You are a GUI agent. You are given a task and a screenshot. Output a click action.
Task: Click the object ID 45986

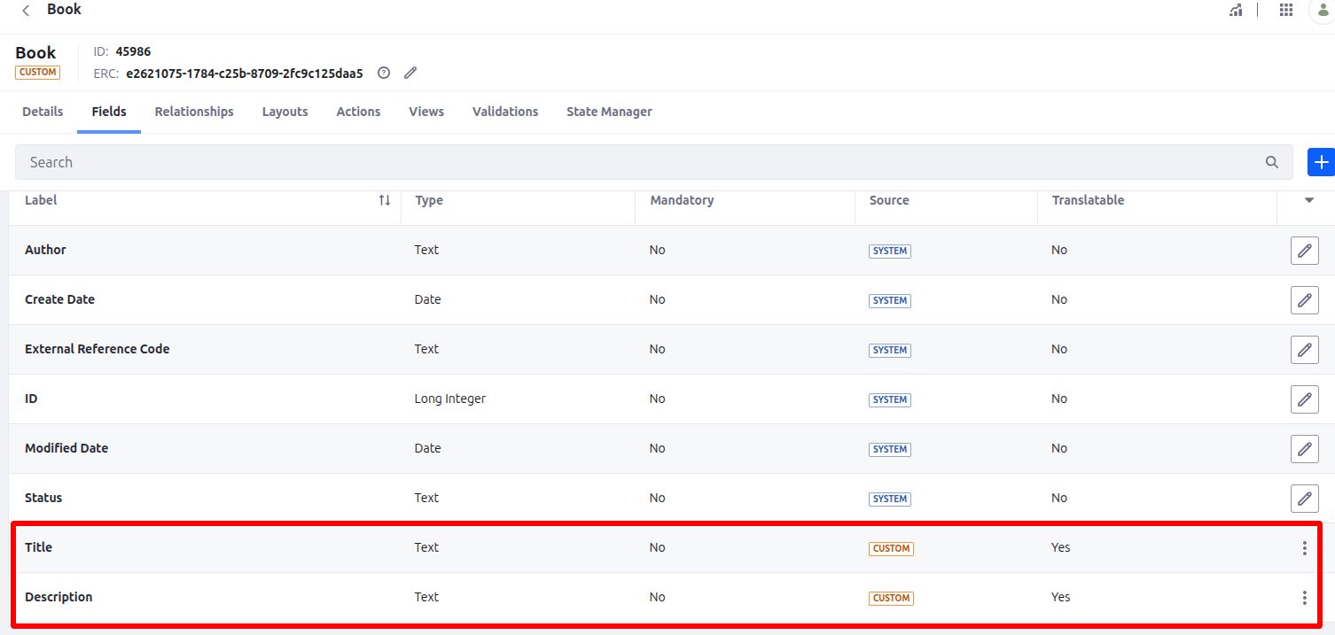click(133, 51)
